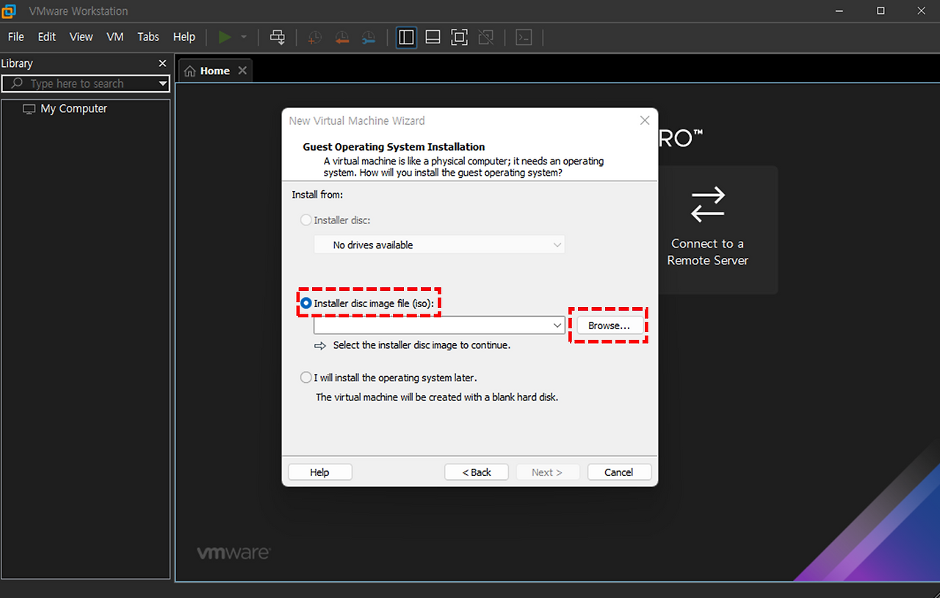Viewport: 940px width, 598px height.
Task: Cancel the New Virtual Machine Wizard
Action: click(619, 472)
